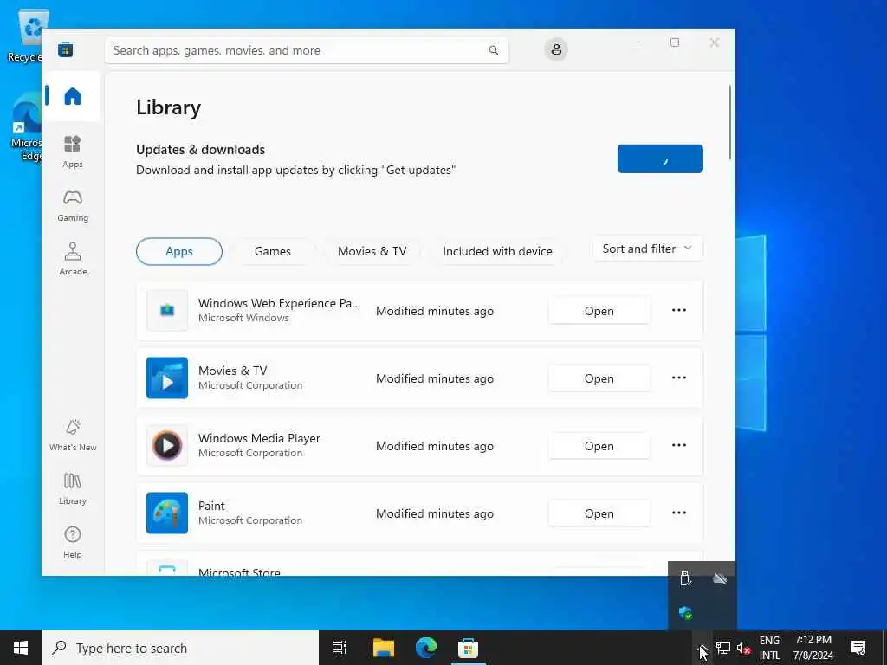
Task: Open the user account profile icon
Action: pos(556,49)
